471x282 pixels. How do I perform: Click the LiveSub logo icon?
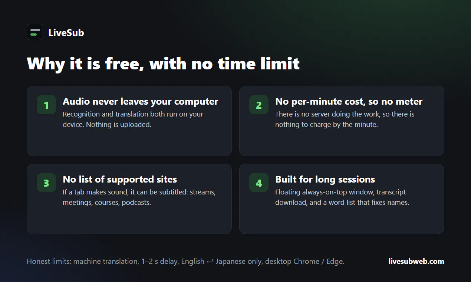coord(35,32)
